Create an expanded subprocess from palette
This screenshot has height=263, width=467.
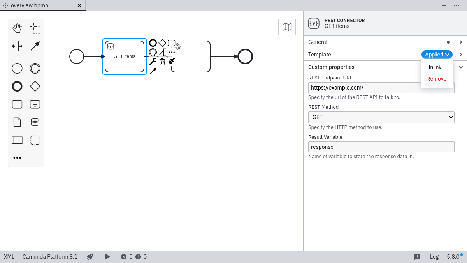[35, 104]
